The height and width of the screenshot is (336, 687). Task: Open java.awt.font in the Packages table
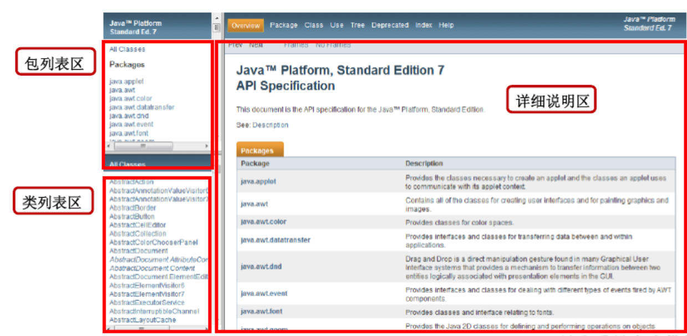pyautogui.click(x=262, y=312)
